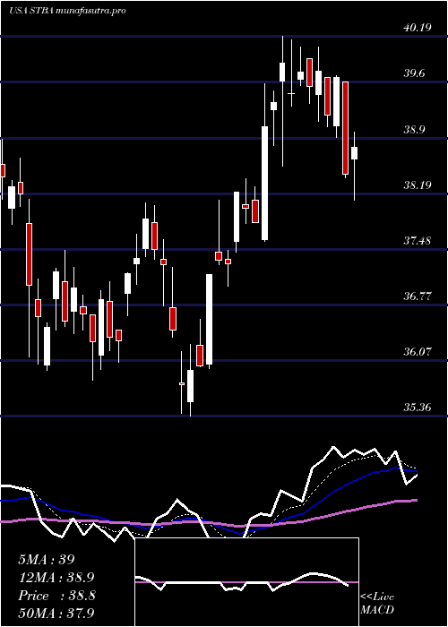Click the 40.19 price axis label

click(x=418, y=28)
